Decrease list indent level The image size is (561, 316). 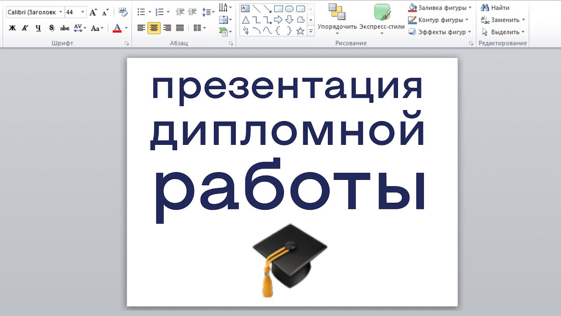180,12
